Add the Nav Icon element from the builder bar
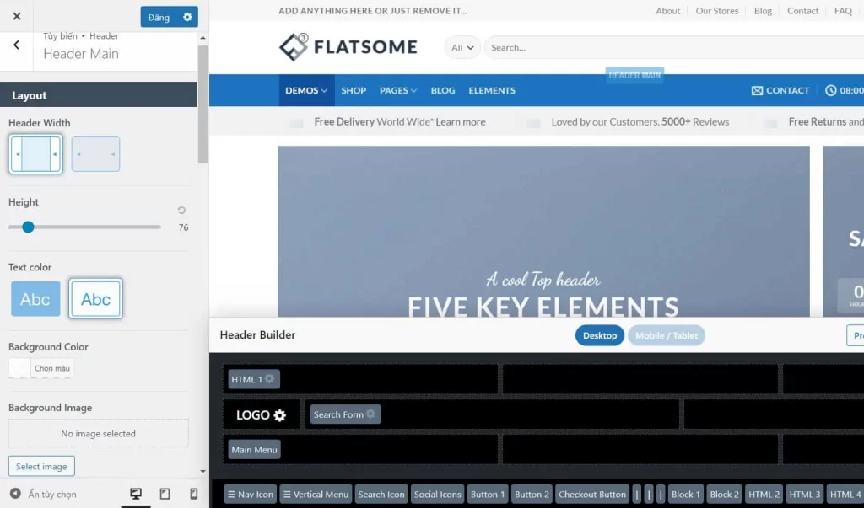Screen dimensions: 864x508 pos(250,494)
